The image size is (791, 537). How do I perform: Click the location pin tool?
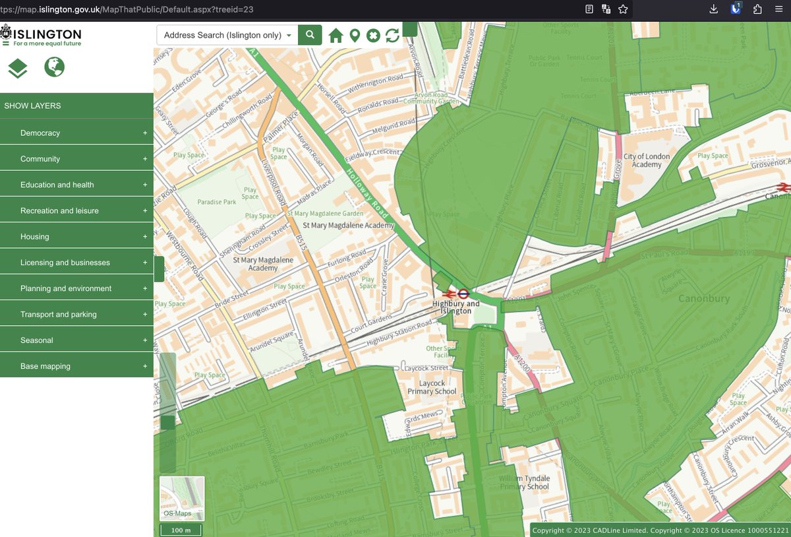(x=355, y=36)
